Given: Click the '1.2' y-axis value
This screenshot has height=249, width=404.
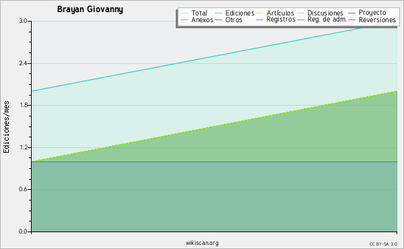Looking at the screenshot, I should [23, 147].
